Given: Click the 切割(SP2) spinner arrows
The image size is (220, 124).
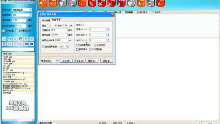Looking at the screenshot, I should [108, 35].
